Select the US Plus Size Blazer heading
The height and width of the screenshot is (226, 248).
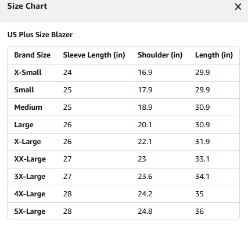click(40, 35)
